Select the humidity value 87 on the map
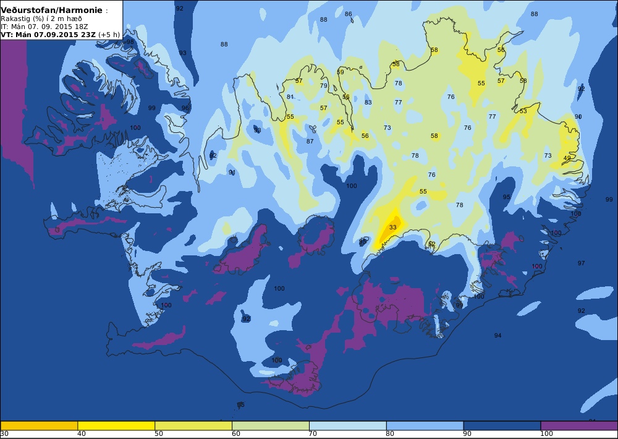618x439 pixels. pyautogui.click(x=310, y=141)
